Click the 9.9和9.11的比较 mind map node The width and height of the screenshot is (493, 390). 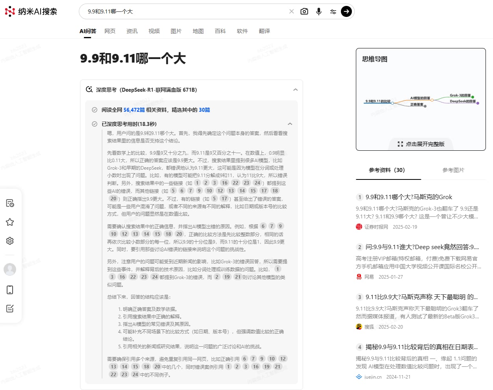378,101
